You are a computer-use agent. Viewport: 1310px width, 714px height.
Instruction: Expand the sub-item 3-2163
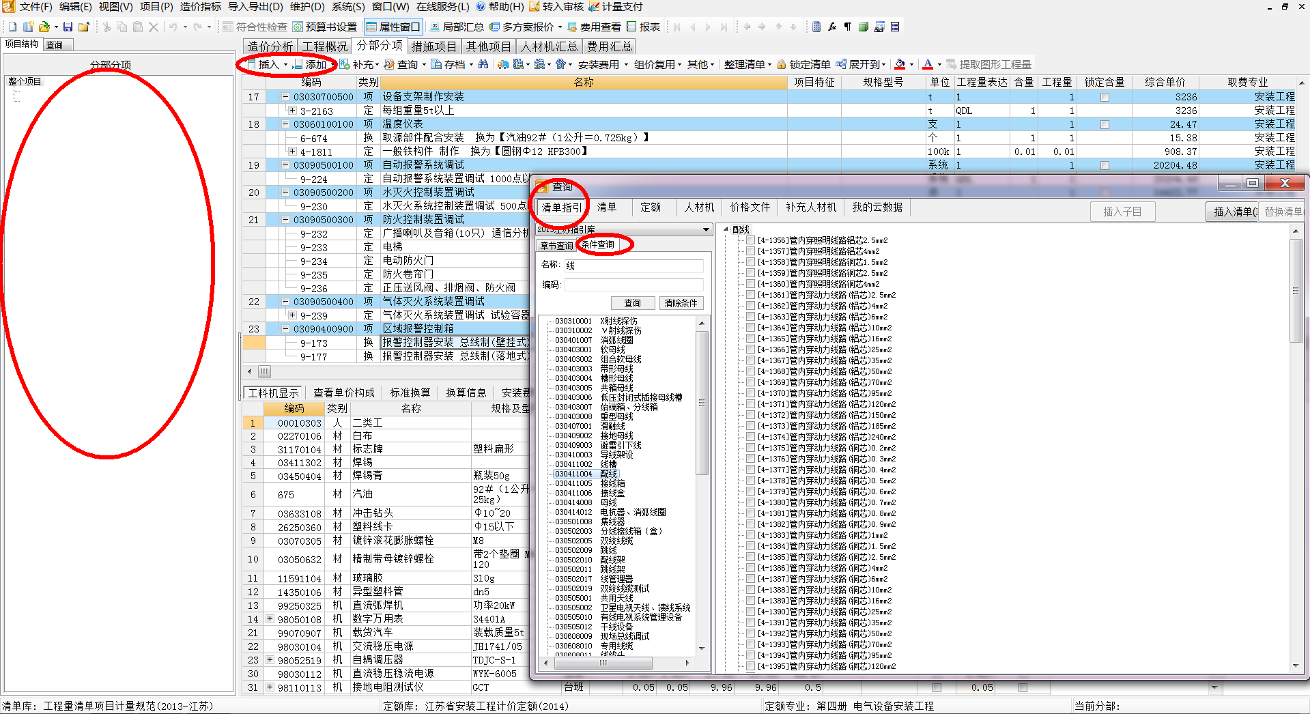[x=292, y=111]
